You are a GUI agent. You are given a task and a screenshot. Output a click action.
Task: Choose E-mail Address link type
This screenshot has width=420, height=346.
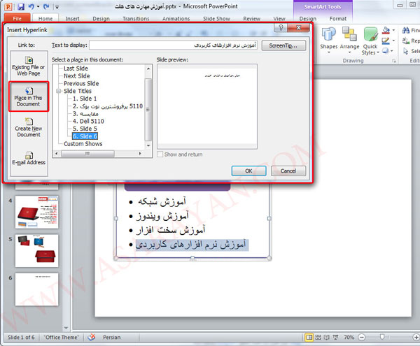click(29, 157)
